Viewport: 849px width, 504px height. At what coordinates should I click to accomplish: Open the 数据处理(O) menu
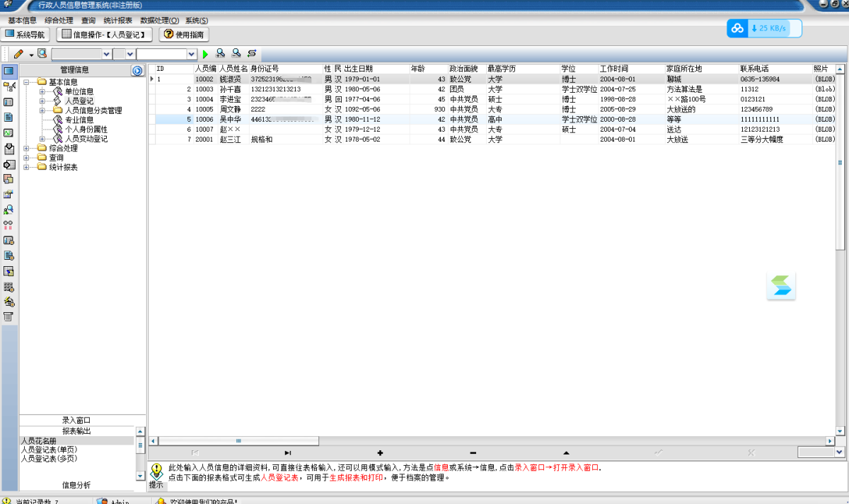(x=159, y=21)
